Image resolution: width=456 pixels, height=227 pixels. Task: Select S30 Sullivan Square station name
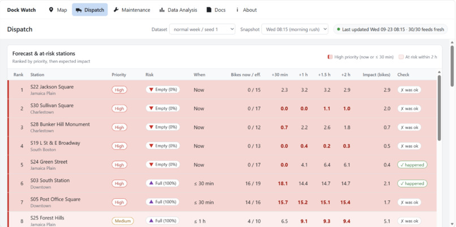[51, 105]
